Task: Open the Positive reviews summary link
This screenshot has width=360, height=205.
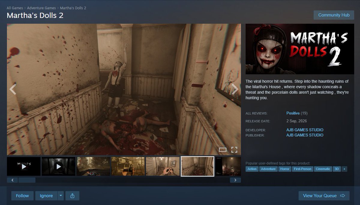Action: [x=293, y=113]
